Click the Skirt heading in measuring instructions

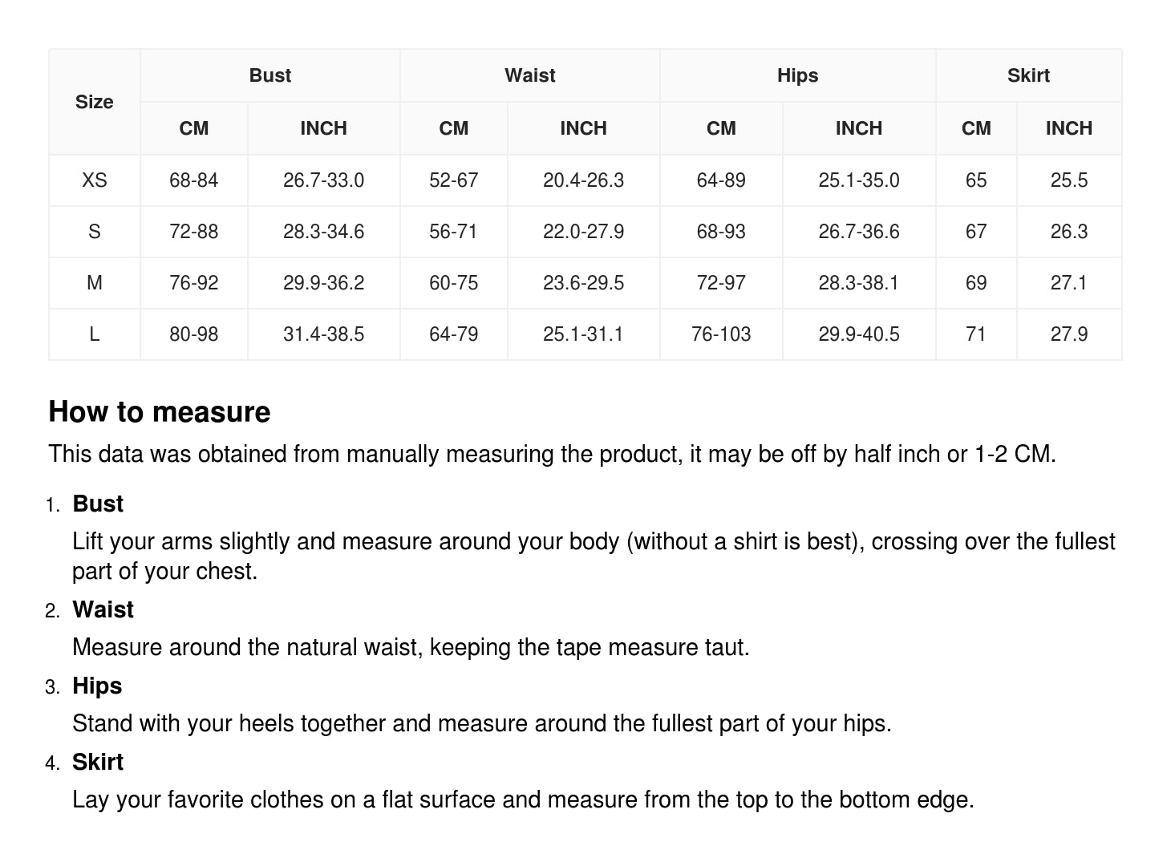pyautogui.click(x=98, y=762)
